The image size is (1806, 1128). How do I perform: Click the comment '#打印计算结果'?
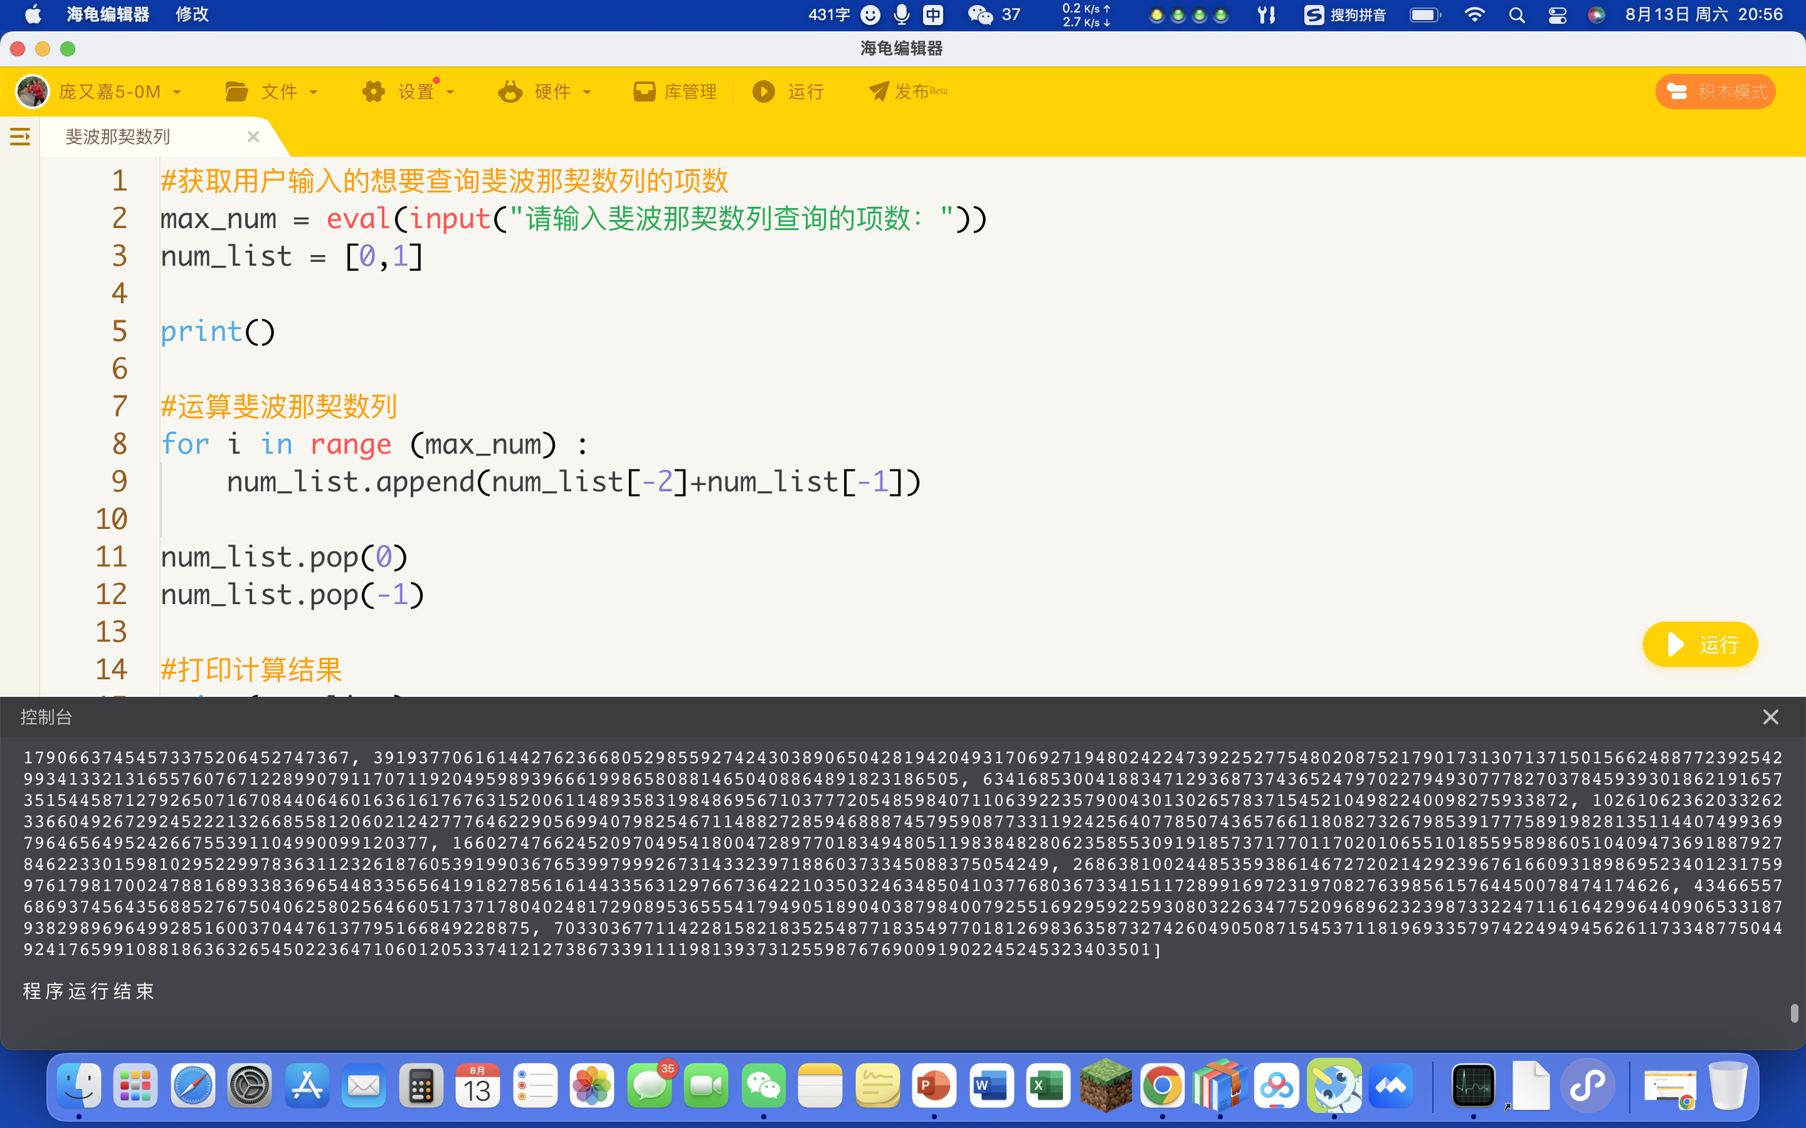pyautogui.click(x=251, y=669)
